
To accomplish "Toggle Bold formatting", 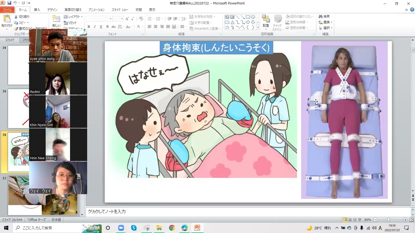I will (89, 27).
